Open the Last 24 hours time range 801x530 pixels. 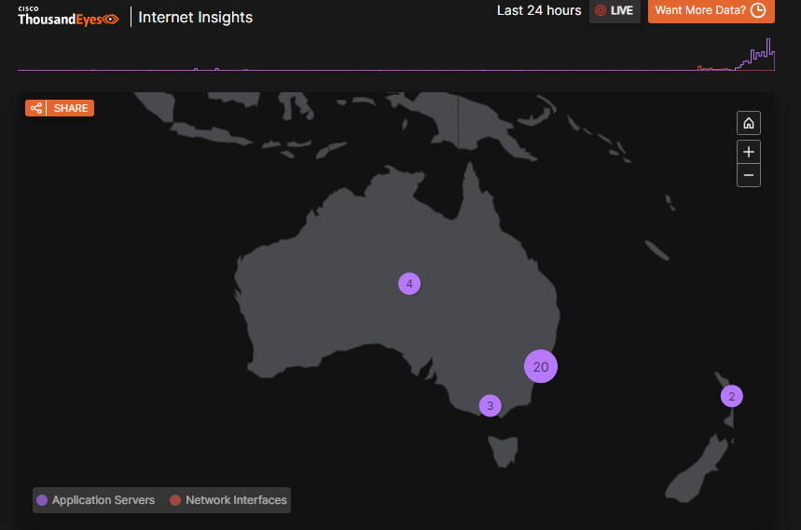pyautogui.click(x=538, y=10)
